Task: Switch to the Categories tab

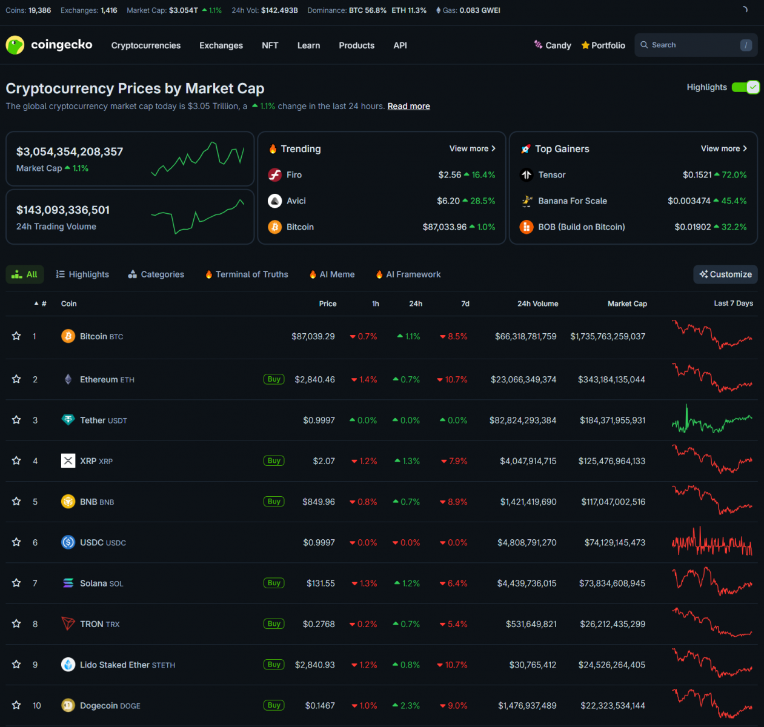Action: (x=156, y=274)
